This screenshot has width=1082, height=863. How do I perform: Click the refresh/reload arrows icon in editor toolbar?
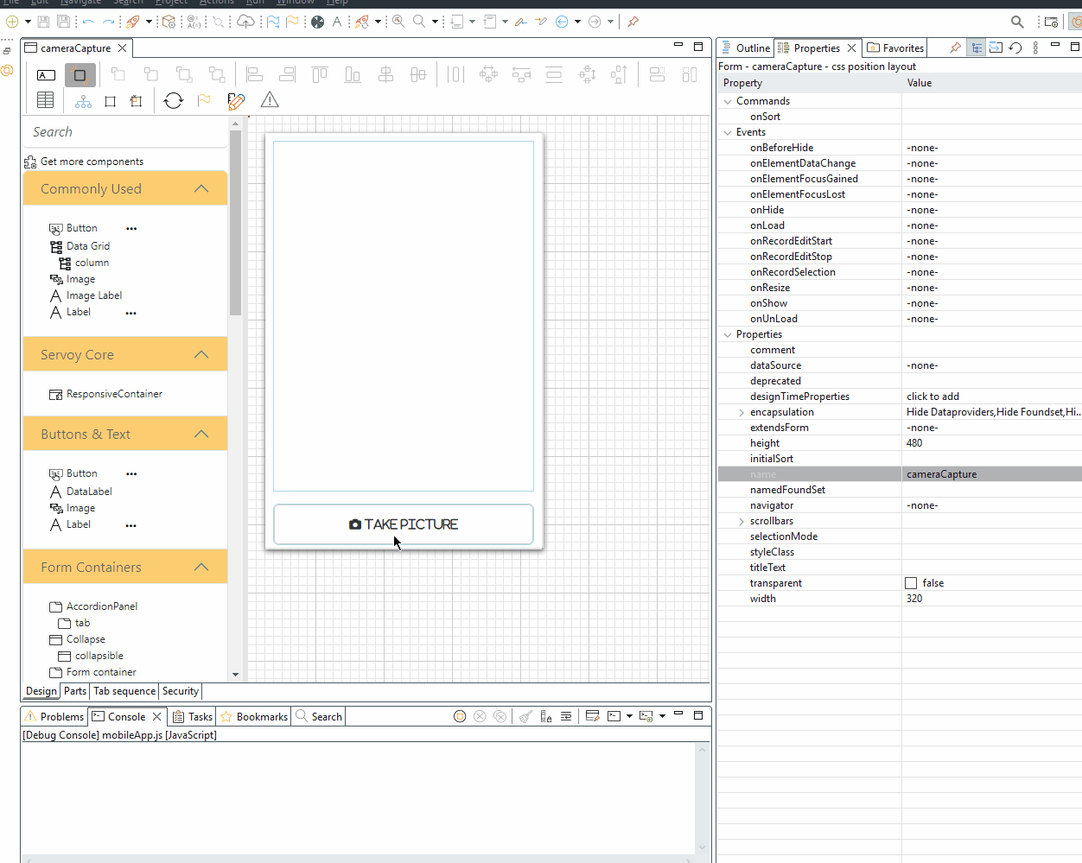pyautogui.click(x=174, y=101)
